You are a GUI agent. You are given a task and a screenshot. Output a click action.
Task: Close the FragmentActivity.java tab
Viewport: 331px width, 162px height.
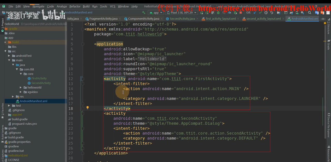[x=120, y=19]
